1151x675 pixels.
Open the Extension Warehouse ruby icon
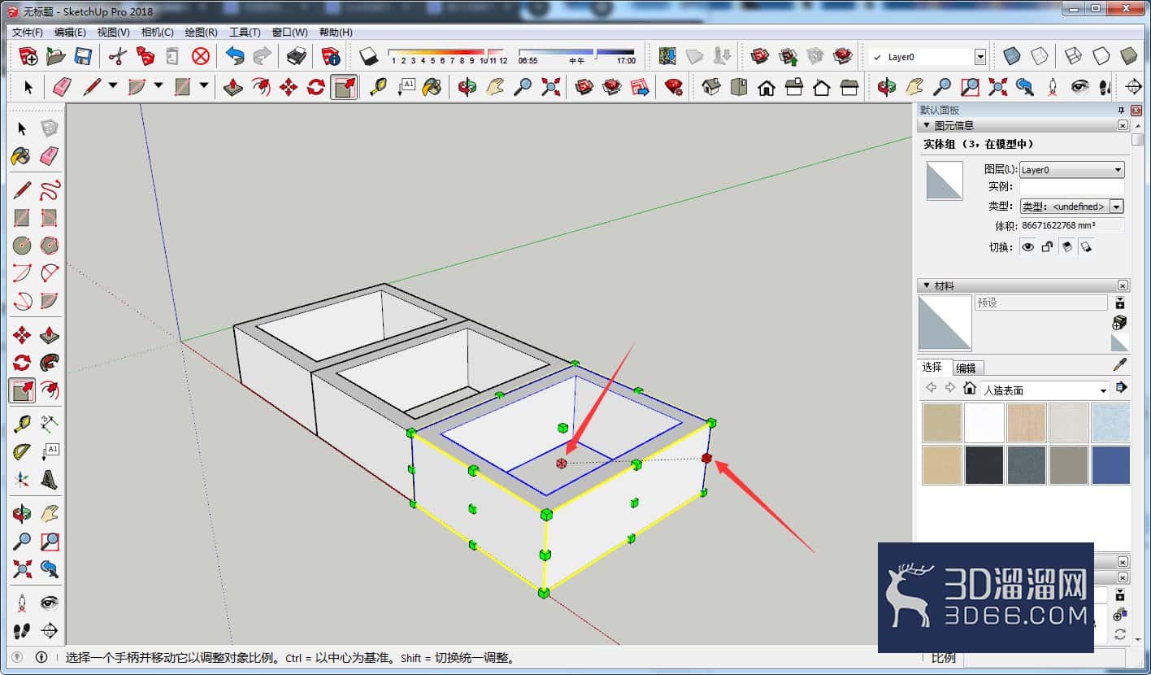click(674, 87)
